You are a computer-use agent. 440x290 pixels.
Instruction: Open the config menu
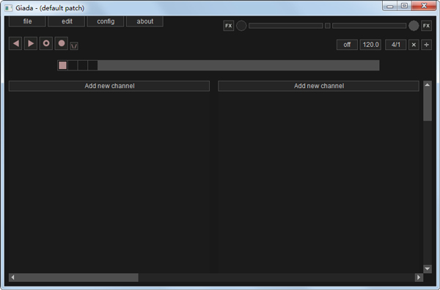click(x=106, y=21)
